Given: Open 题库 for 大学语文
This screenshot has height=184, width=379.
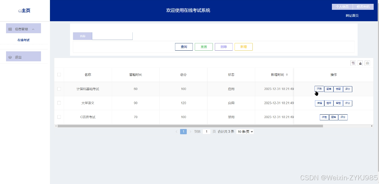Looking at the screenshot, I should click(329, 103).
